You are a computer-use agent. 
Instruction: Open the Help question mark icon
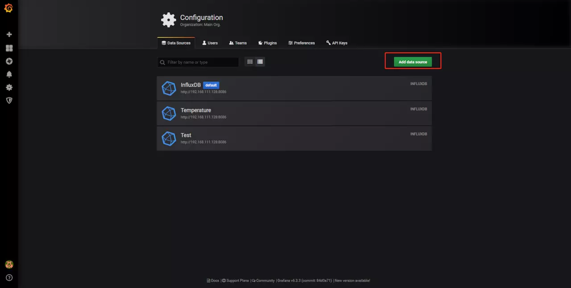(x=9, y=278)
